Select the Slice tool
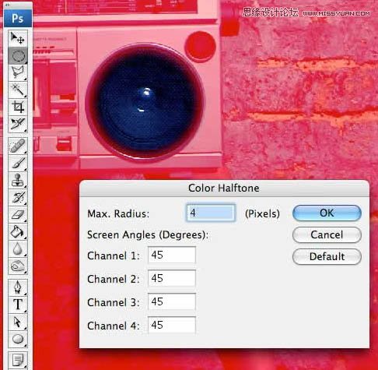This screenshot has height=370, width=378. click(18, 124)
